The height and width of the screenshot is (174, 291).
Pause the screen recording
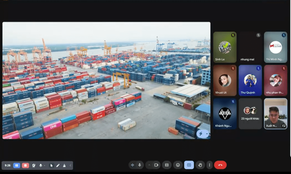click(17, 165)
